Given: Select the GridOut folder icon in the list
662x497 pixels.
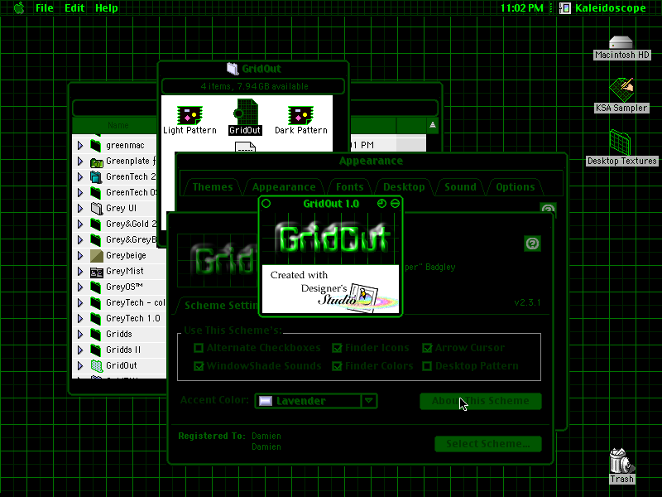Looking at the screenshot, I should 97,365.
